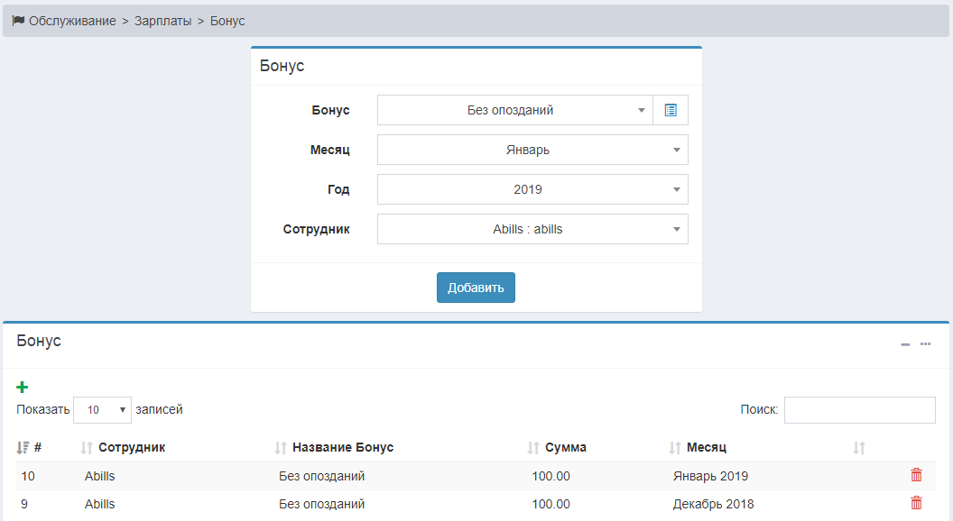953x521 pixels.
Task: Sort table by Сотрудник column
Action: (x=131, y=447)
